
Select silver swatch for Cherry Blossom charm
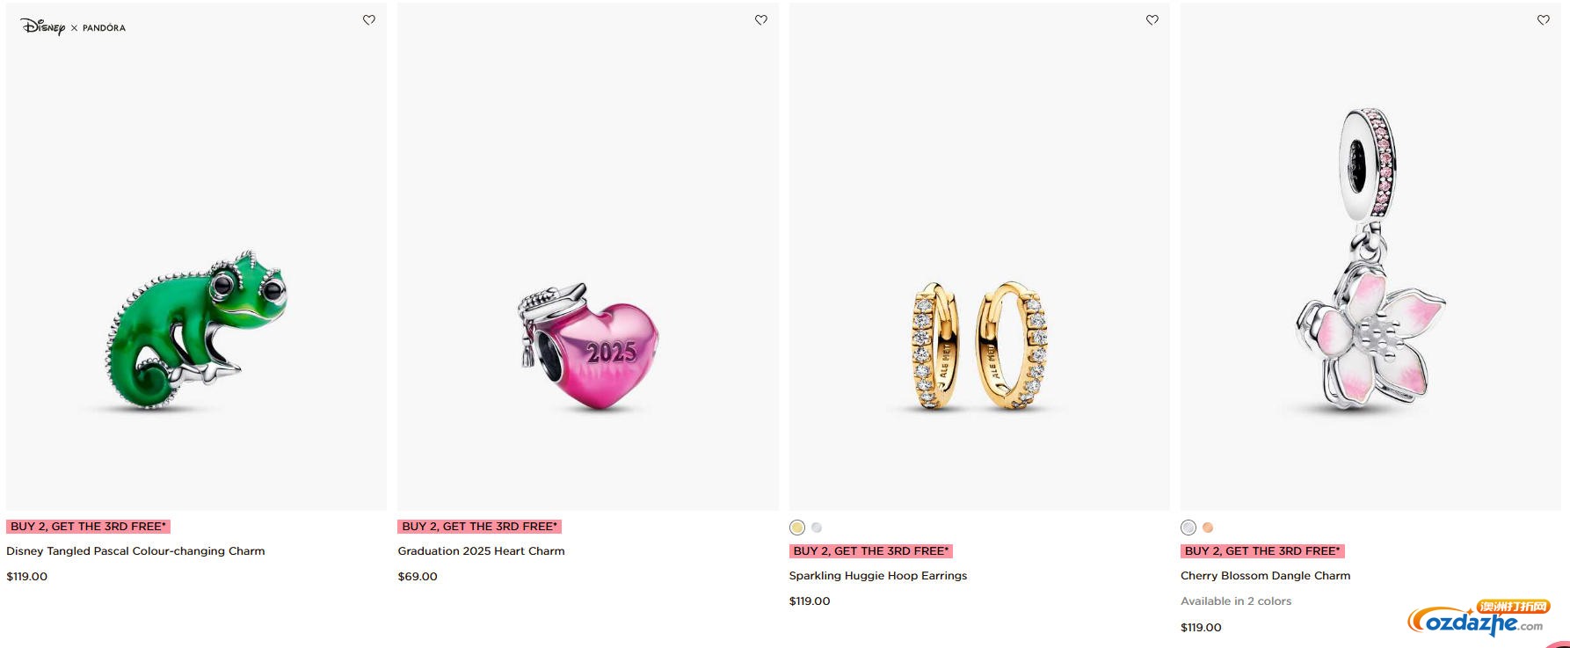[x=1188, y=528]
